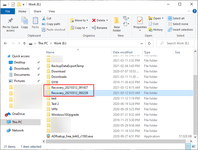Refresh the Work (E:) folder
Viewport: 198px width, 150px height.
[x=149, y=43]
